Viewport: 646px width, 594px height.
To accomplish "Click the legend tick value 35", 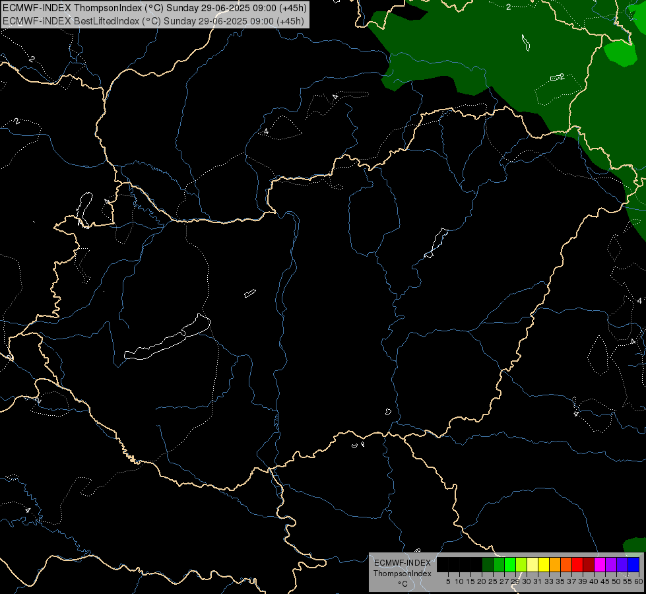I will [560, 581].
